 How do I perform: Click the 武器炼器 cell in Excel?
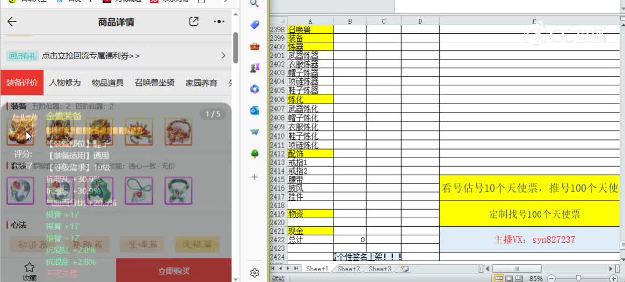pyautogui.click(x=310, y=56)
